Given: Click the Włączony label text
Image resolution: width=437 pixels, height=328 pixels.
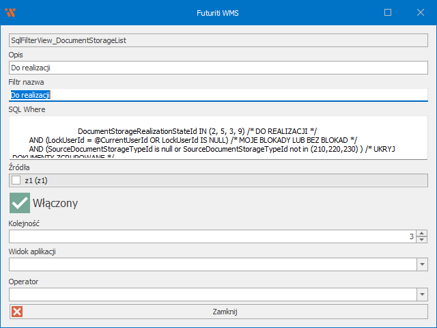Looking at the screenshot, I should coord(55,203).
